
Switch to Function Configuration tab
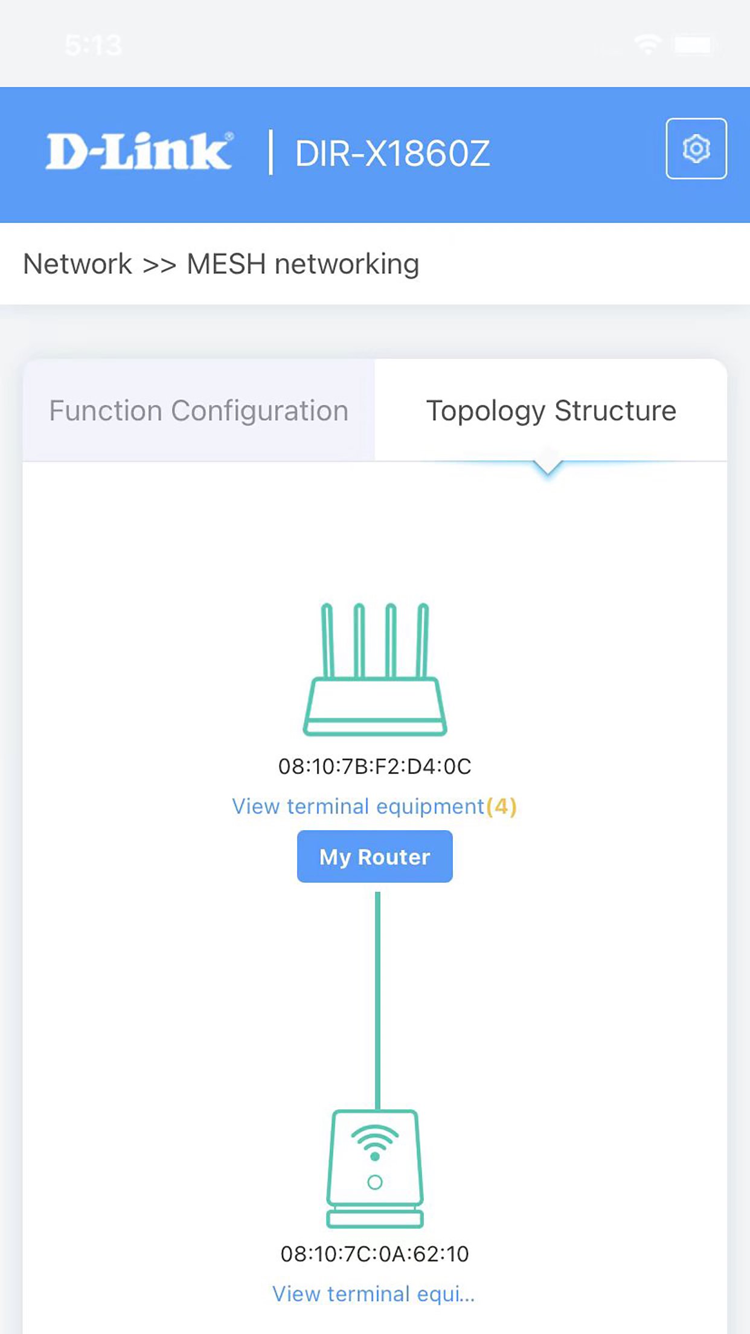199,411
